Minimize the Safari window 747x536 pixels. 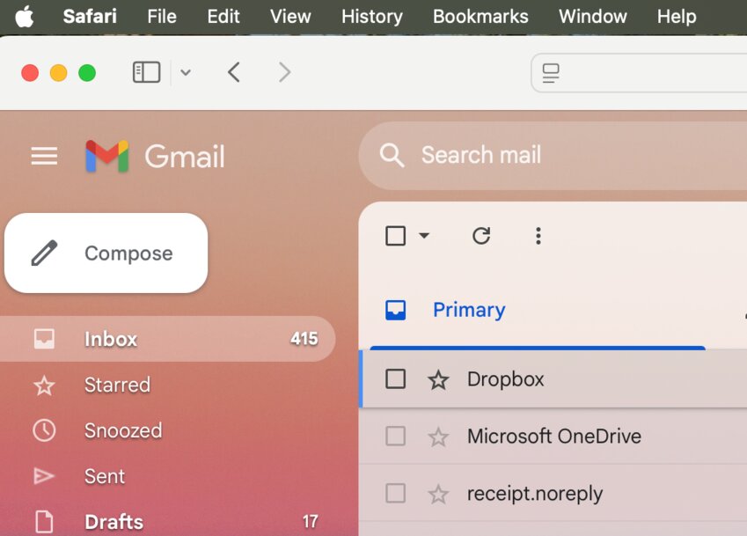(x=59, y=73)
